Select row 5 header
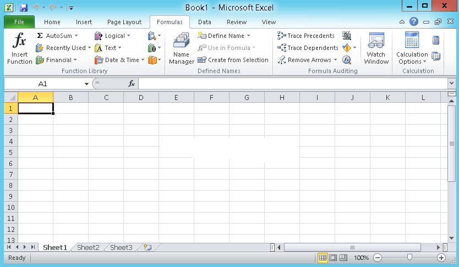This screenshot has height=267, width=459. [x=11, y=153]
